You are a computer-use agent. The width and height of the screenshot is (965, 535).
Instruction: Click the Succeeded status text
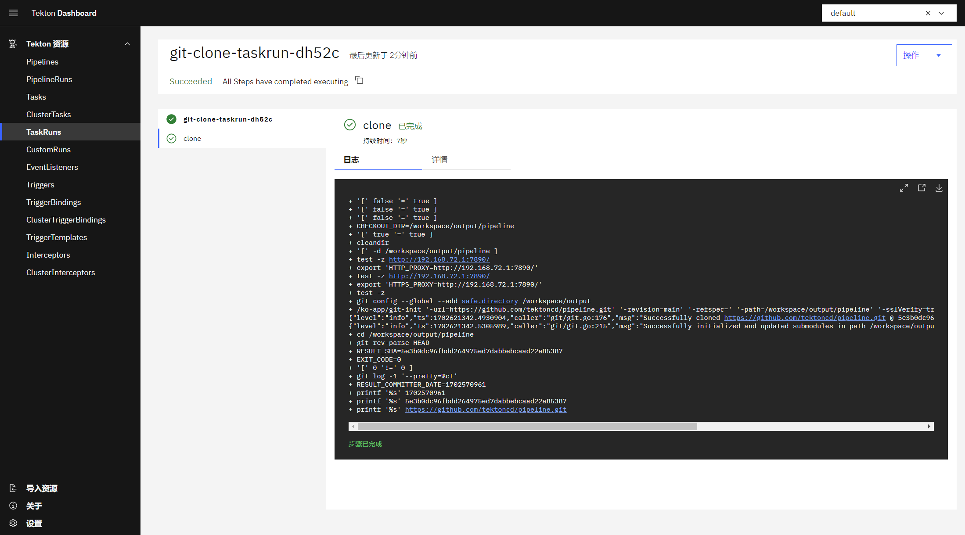point(191,82)
